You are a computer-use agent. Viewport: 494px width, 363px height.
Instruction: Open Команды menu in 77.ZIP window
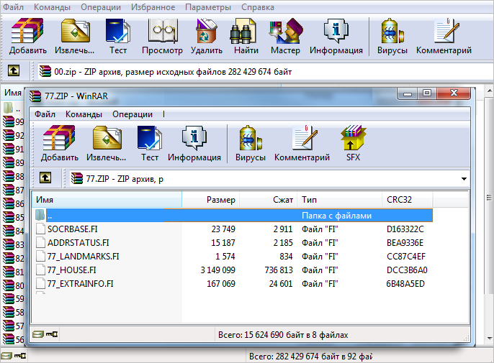coord(84,114)
